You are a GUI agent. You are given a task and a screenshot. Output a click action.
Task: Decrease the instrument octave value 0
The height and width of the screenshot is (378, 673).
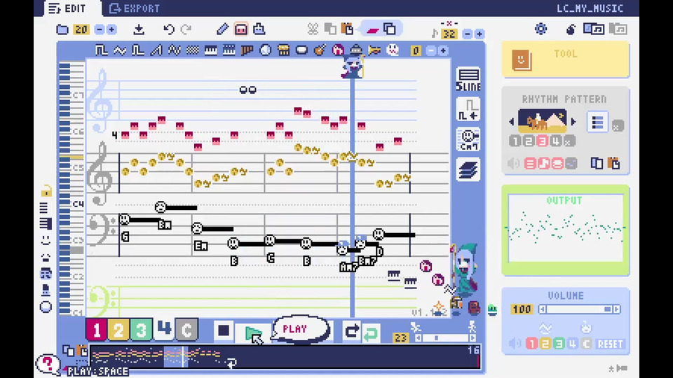pos(431,50)
